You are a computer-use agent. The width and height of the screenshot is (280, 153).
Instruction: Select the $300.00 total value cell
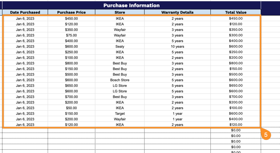click(x=236, y=35)
